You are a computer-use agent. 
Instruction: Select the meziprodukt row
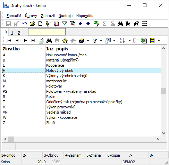point(82,81)
